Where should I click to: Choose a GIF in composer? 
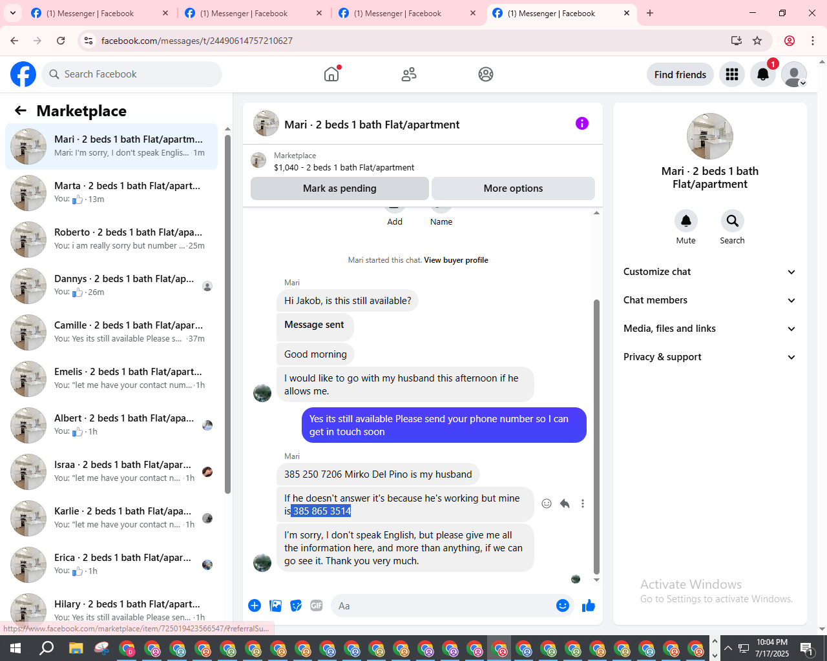click(317, 605)
